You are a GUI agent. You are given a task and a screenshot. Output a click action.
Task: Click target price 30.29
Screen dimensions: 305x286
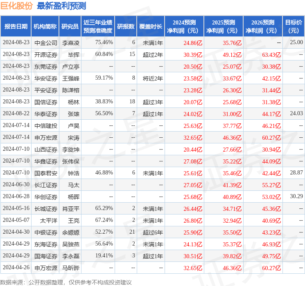(296, 196)
